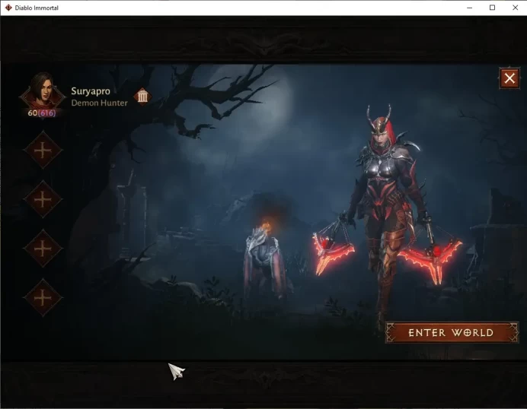
Task: Add character in the third empty slot
Action: [43, 249]
